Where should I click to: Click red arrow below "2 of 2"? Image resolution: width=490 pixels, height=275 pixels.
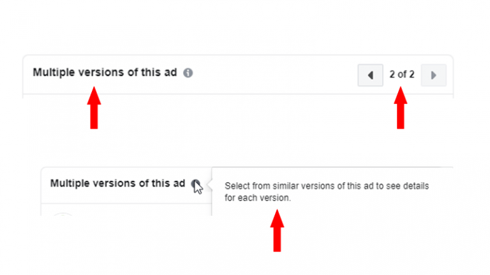[x=401, y=108]
